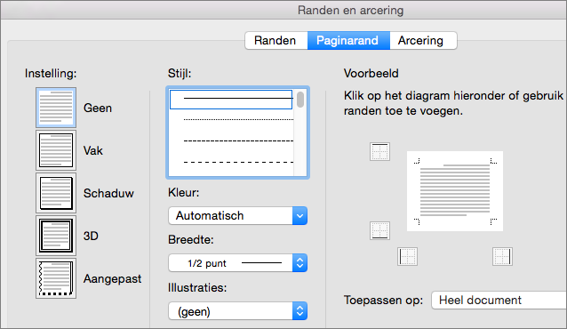Open the Arcering tab
This screenshot has width=567, height=329.
click(x=423, y=40)
